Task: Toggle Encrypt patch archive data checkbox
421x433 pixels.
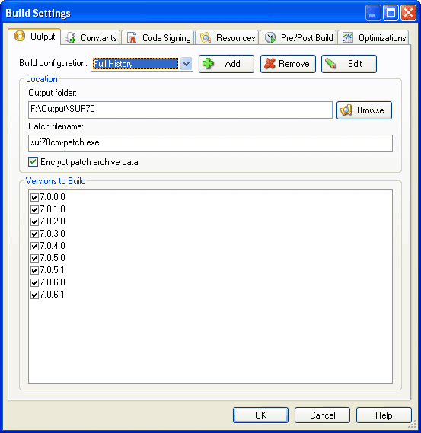Action: 33,162
